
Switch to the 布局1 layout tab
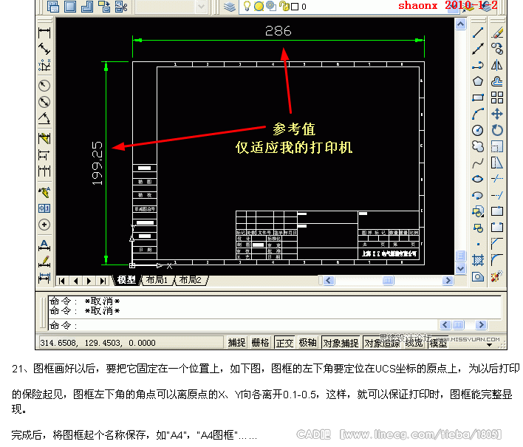coord(157,280)
